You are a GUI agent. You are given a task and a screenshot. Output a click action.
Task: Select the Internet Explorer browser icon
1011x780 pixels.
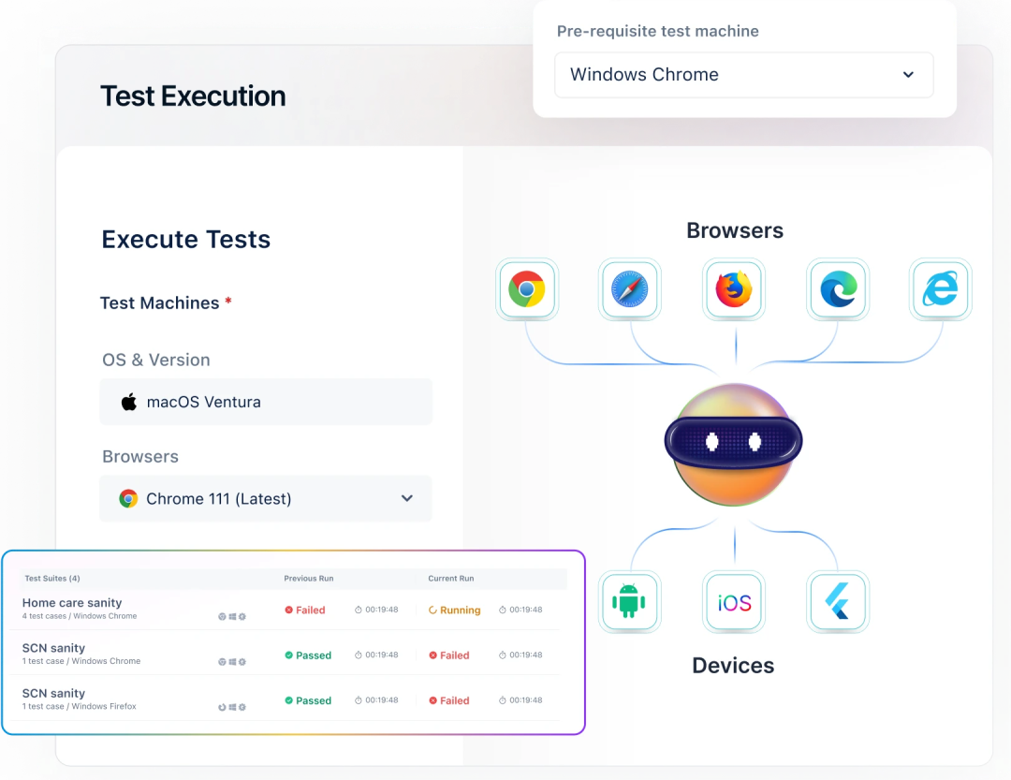pos(940,289)
